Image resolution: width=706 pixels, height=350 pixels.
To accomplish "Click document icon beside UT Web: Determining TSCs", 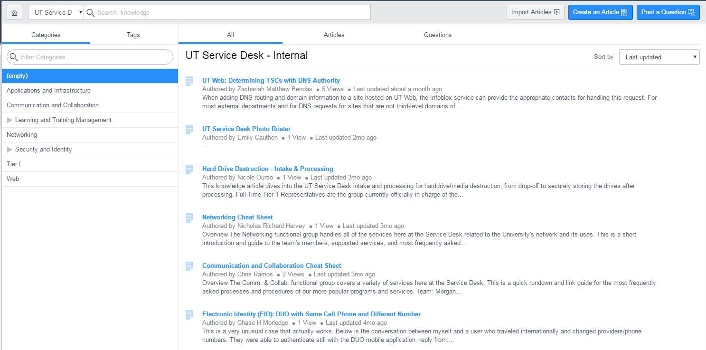I will [x=189, y=81].
